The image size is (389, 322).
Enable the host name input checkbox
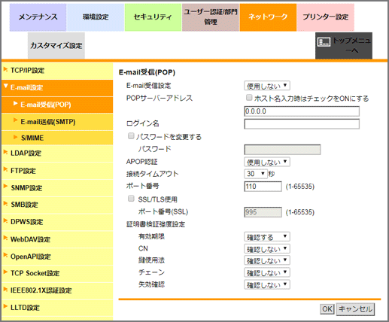coord(249,97)
